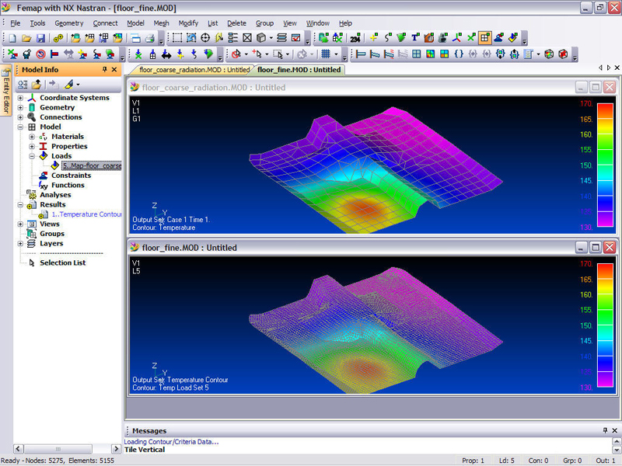Click the Open folder icon
Screen dimensions: 622x466
click(x=26, y=38)
